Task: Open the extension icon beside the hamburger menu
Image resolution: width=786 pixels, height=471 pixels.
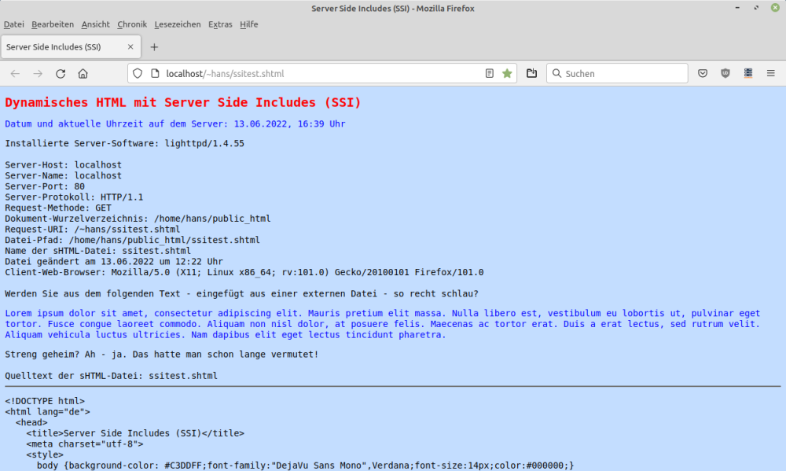Action: coord(748,74)
